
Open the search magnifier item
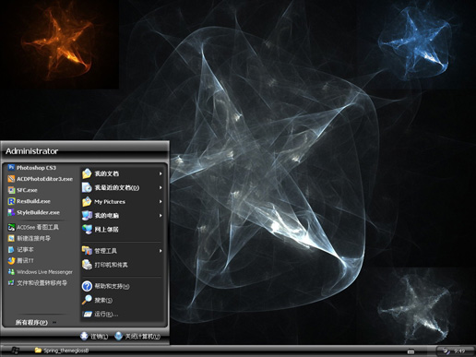(87, 300)
